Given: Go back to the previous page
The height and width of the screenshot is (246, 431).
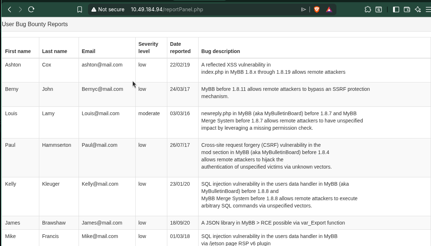Looking at the screenshot, I should tap(9, 9).
